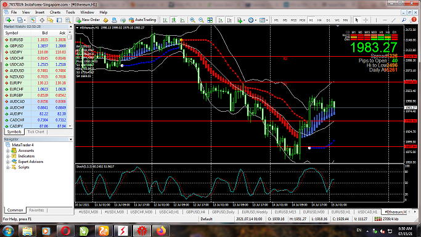The height and width of the screenshot is (237, 421).
Task: Open the Templates icon
Action: tap(263, 20)
